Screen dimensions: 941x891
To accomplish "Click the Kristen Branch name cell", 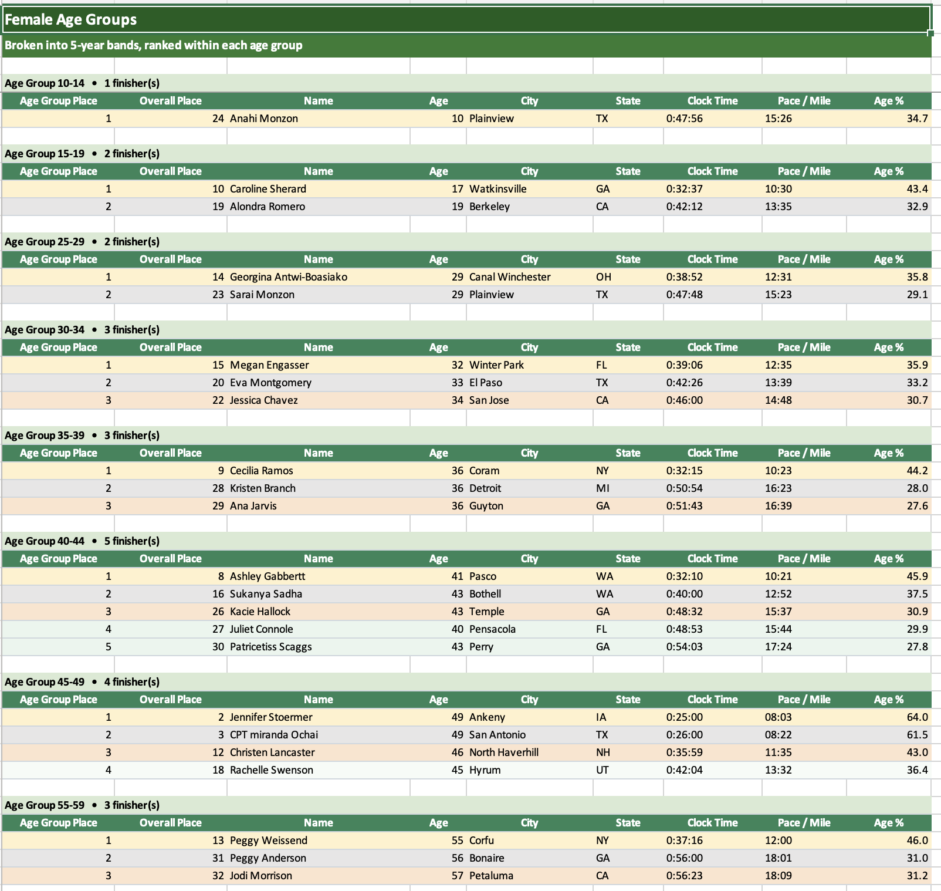I will 263,488.
